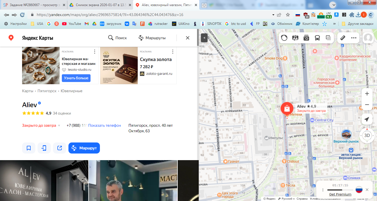This screenshot has height=201, width=377.
Task: Click the Показать телефон link
Action: [x=105, y=125]
